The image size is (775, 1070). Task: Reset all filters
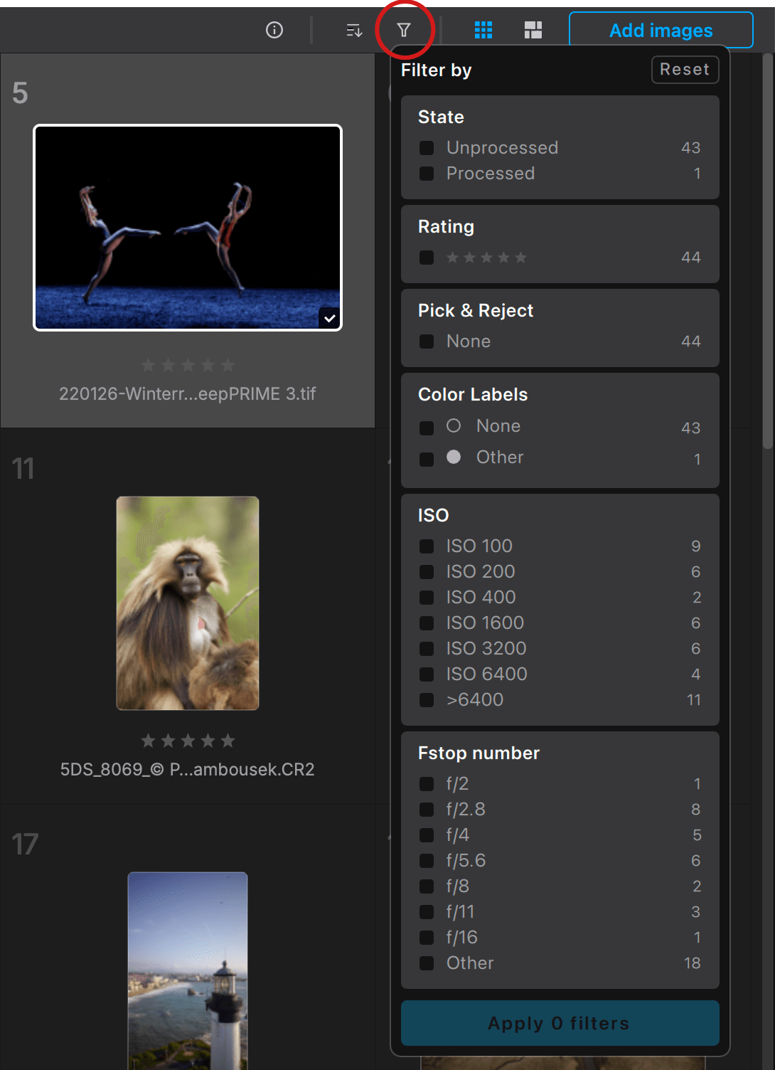coord(685,70)
